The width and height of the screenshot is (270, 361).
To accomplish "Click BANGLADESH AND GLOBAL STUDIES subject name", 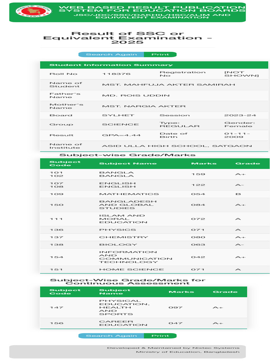I will click(128, 205).
